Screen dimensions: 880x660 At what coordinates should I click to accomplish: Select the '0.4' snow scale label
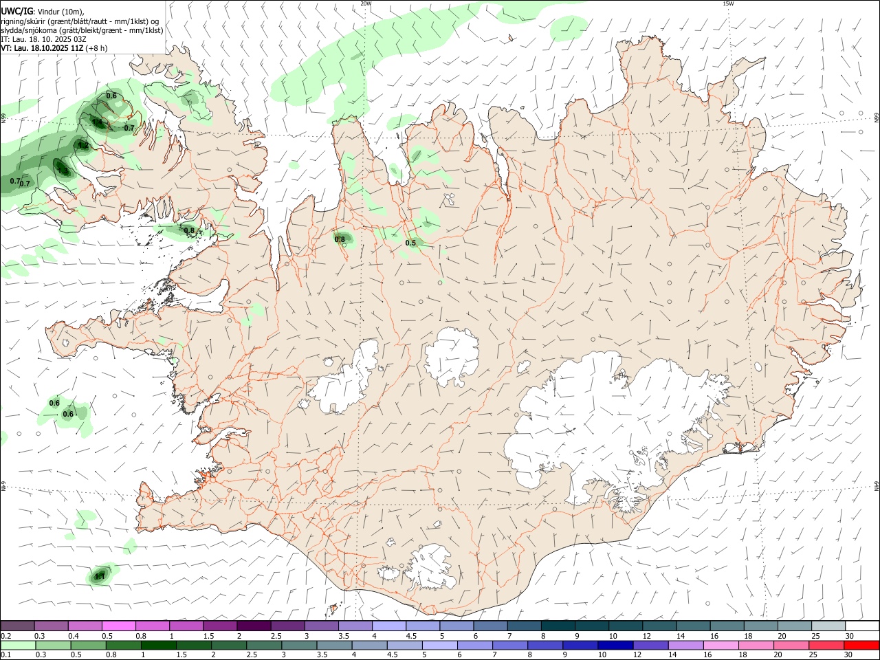point(74,636)
